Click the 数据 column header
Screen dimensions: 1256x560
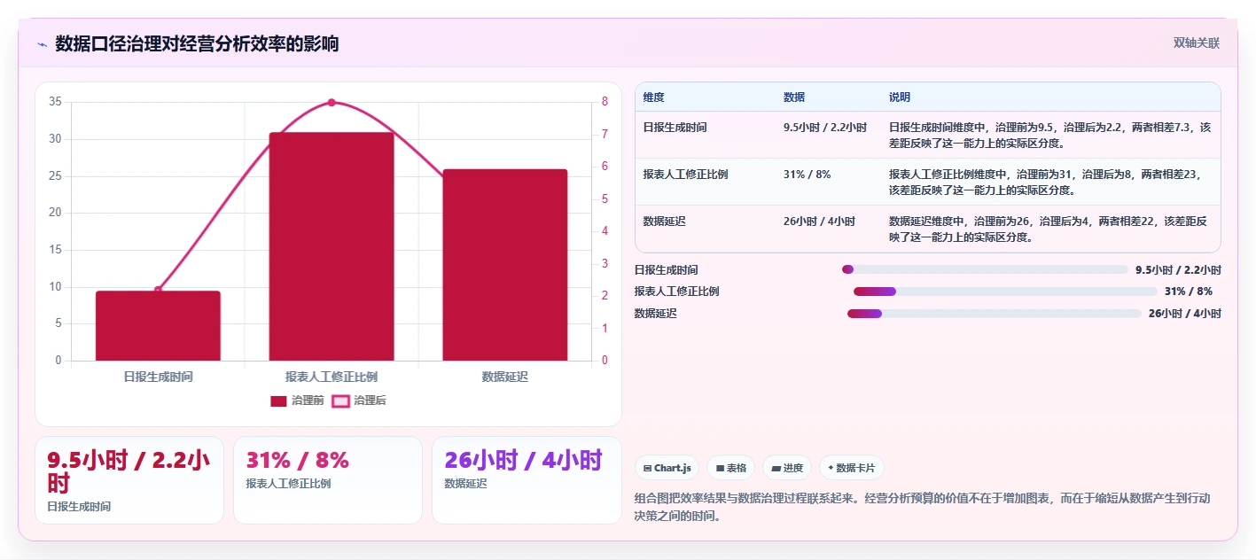(794, 97)
